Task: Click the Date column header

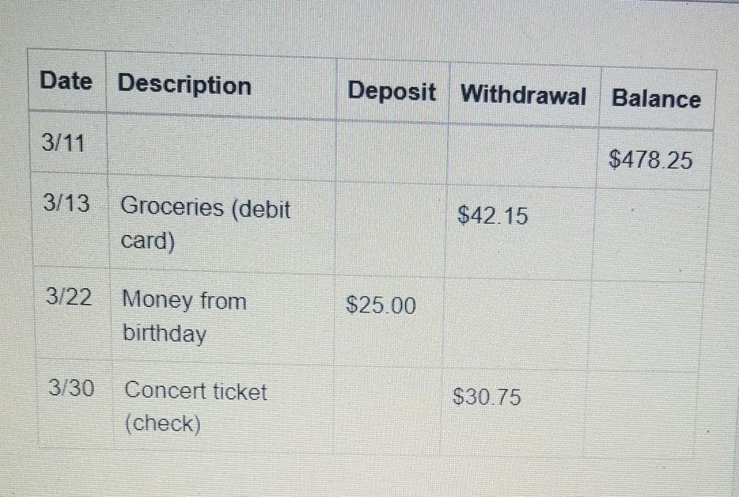Action: coord(66,80)
